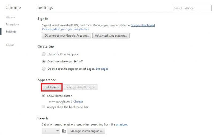
Task: Click the On startup section heading
Action: (x=46, y=46)
